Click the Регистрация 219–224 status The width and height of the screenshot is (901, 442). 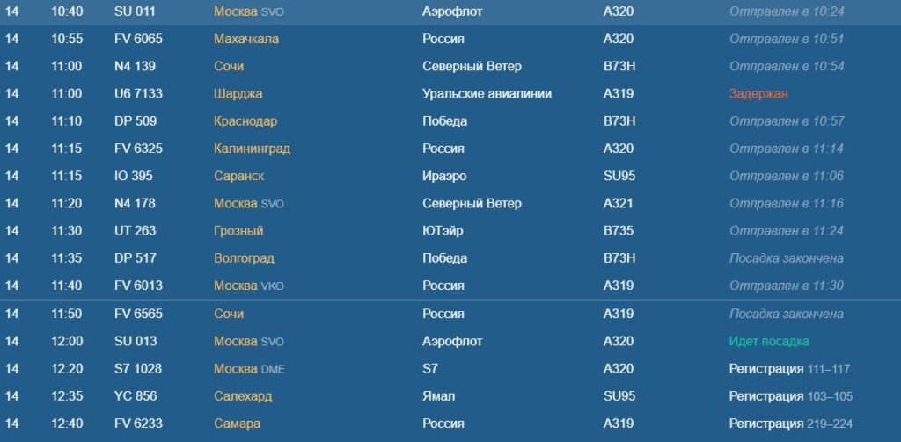coord(790,424)
